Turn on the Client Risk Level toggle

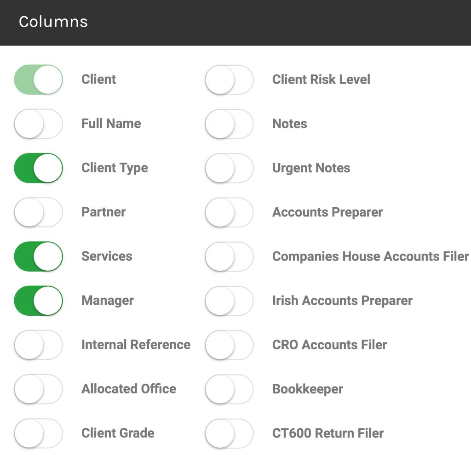[x=229, y=80]
